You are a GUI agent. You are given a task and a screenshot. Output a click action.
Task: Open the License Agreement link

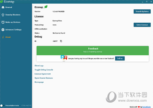43,74
